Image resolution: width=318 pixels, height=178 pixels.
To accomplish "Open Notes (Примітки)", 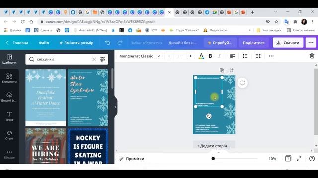I will point(131,159).
